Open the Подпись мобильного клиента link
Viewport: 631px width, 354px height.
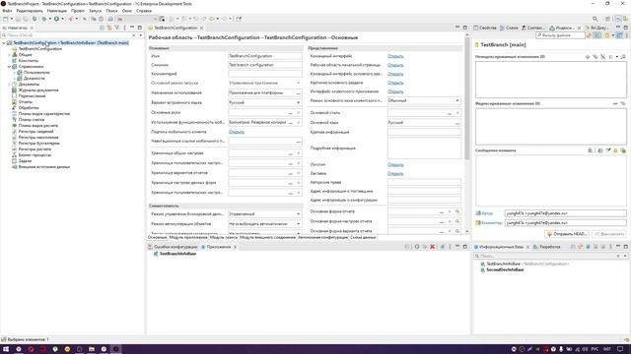(237, 132)
